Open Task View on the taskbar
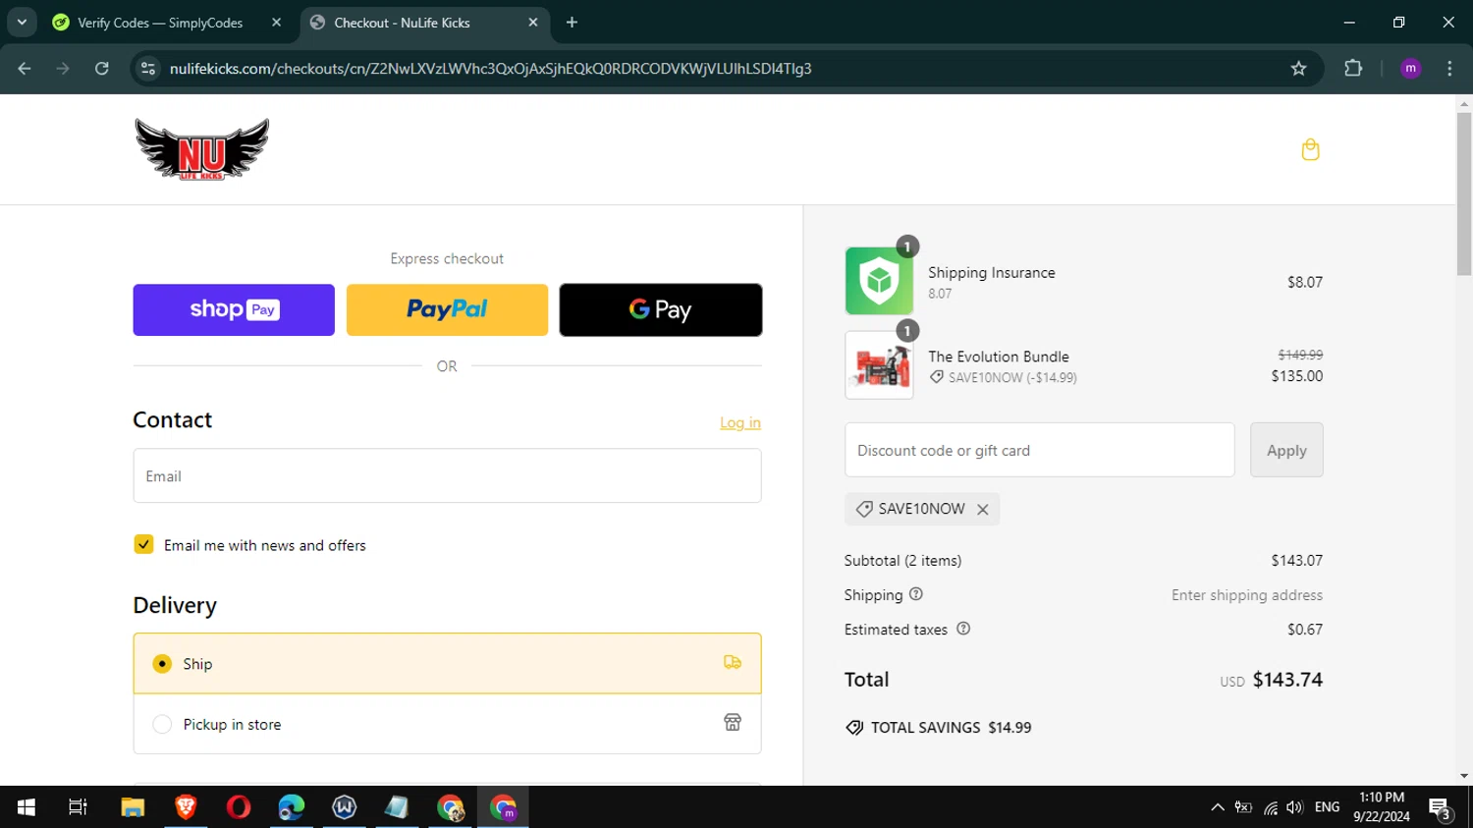The height and width of the screenshot is (828, 1473). (x=78, y=806)
